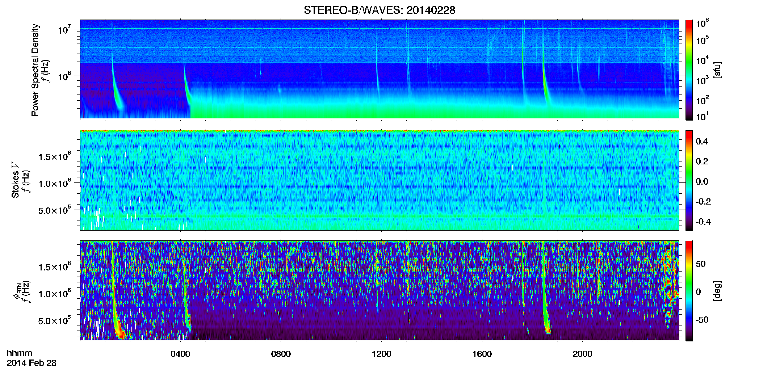The height and width of the screenshot is (391, 759).
Task: Click the 0400 time tick label
Action: [x=180, y=354]
